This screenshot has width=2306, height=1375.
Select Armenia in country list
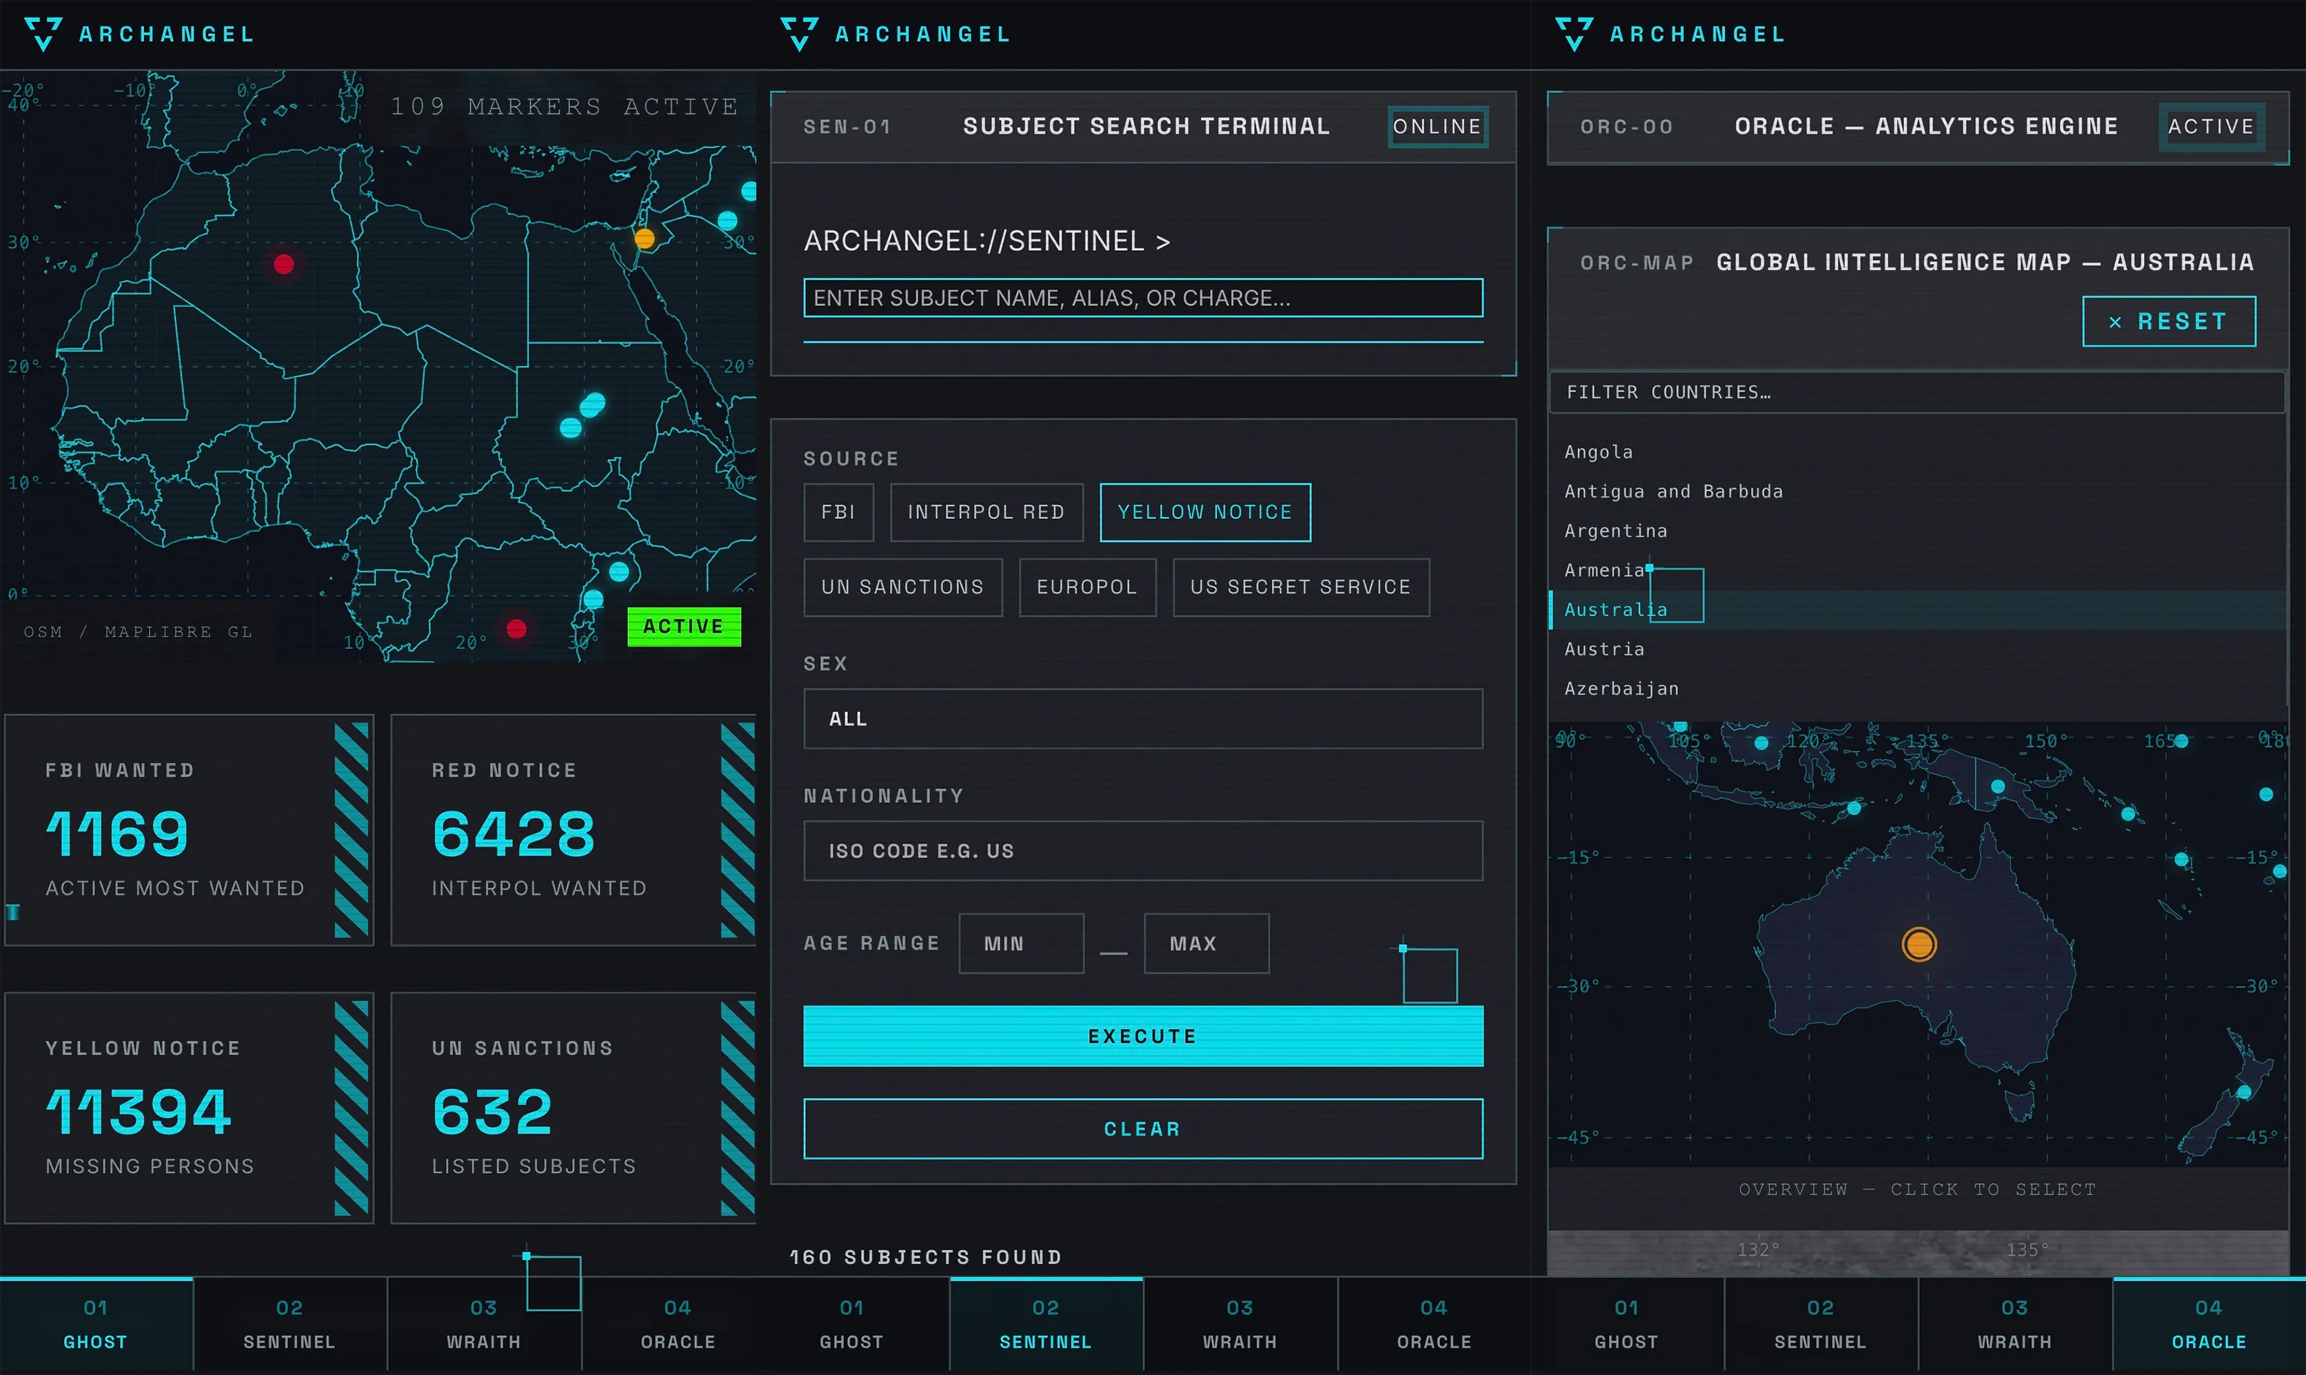1917,570
